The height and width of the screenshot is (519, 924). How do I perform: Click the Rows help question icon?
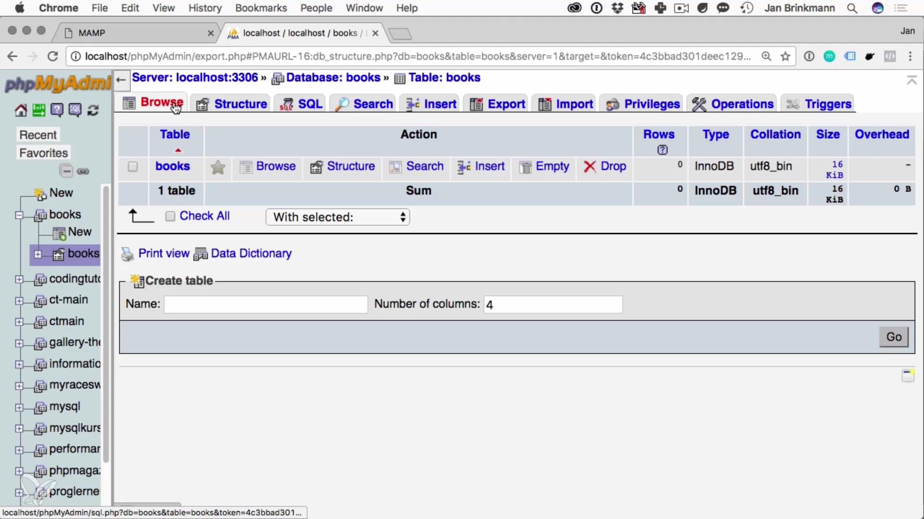click(x=662, y=150)
